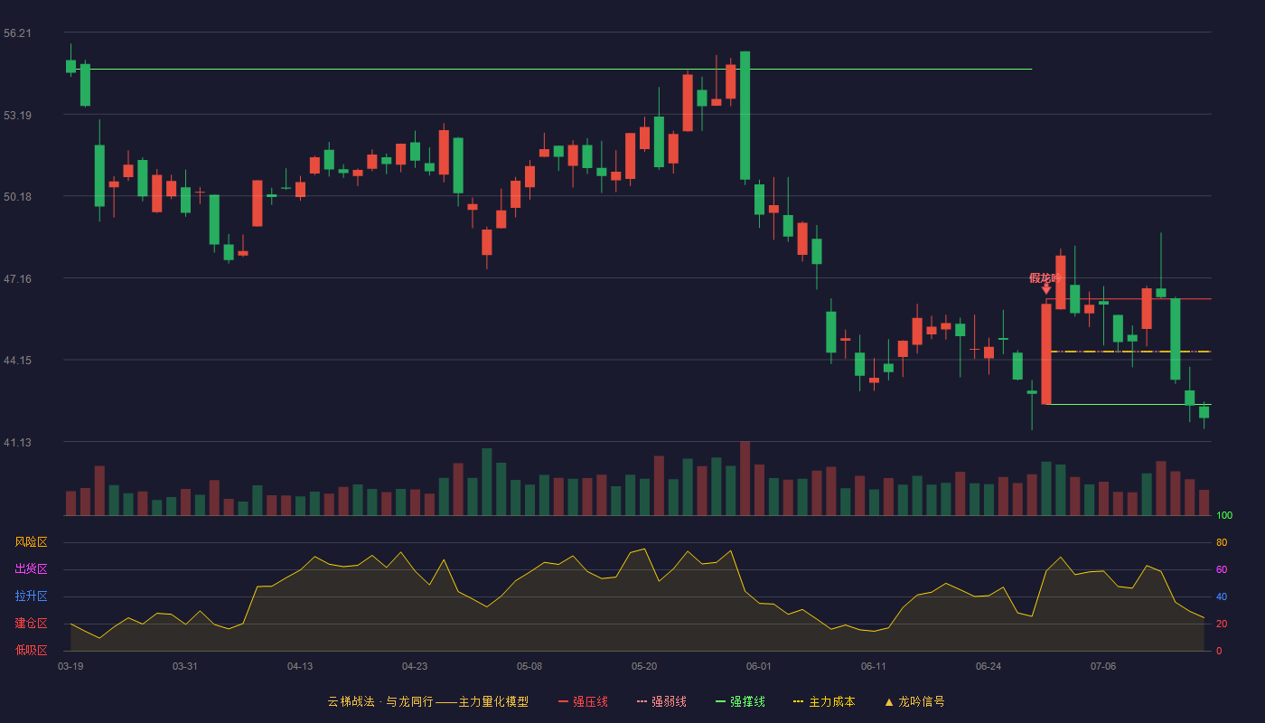The width and height of the screenshot is (1265, 723).
Task: Click the 03-19 date label
Action: (70, 666)
